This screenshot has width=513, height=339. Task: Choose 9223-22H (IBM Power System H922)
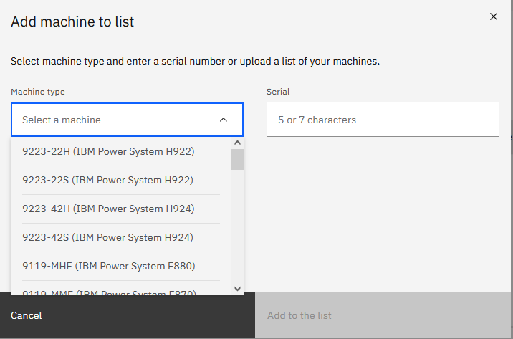coord(108,151)
